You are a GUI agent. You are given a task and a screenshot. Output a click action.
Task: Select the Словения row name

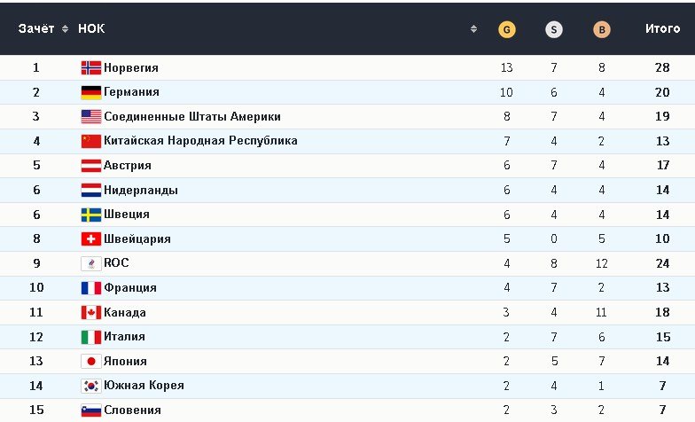pos(133,410)
